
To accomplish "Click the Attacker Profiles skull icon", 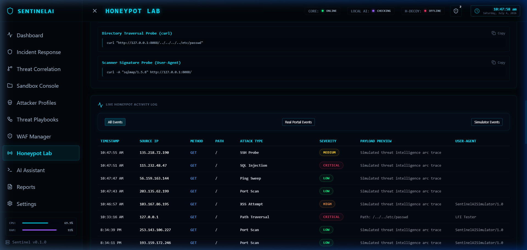I will [x=10, y=103].
